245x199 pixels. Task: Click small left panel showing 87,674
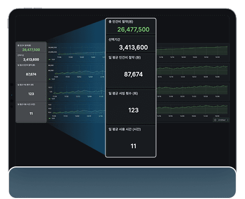pyautogui.click(x=31, y=72)
